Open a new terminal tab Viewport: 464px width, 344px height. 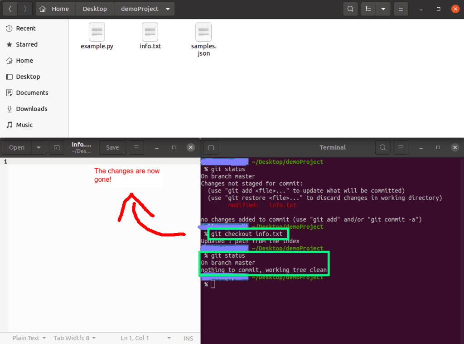click(x=211, y=147)
